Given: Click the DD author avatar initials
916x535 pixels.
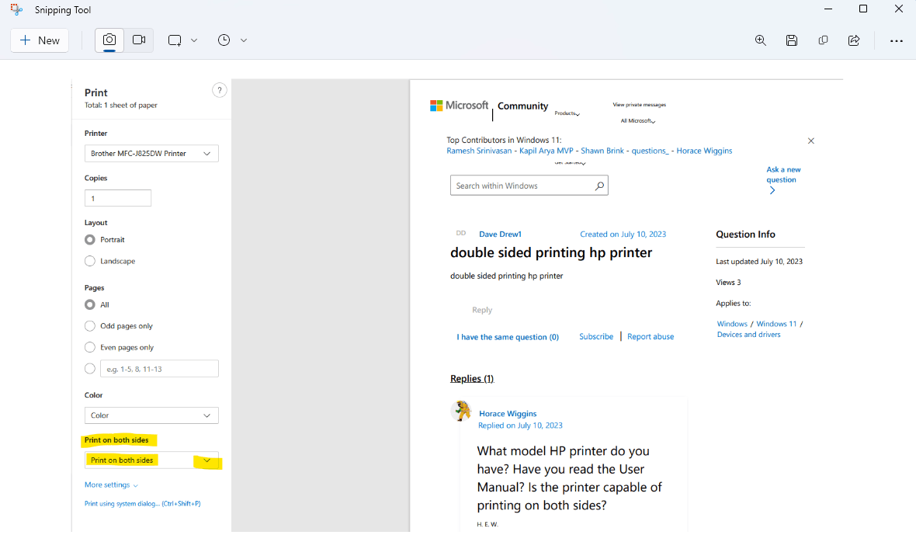Looking at the screenshot, I should coord(461,233).
